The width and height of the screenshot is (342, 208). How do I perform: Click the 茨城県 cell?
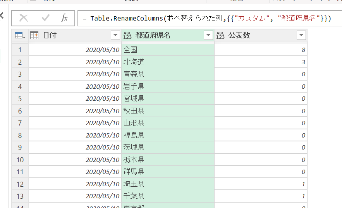point(168,148)
